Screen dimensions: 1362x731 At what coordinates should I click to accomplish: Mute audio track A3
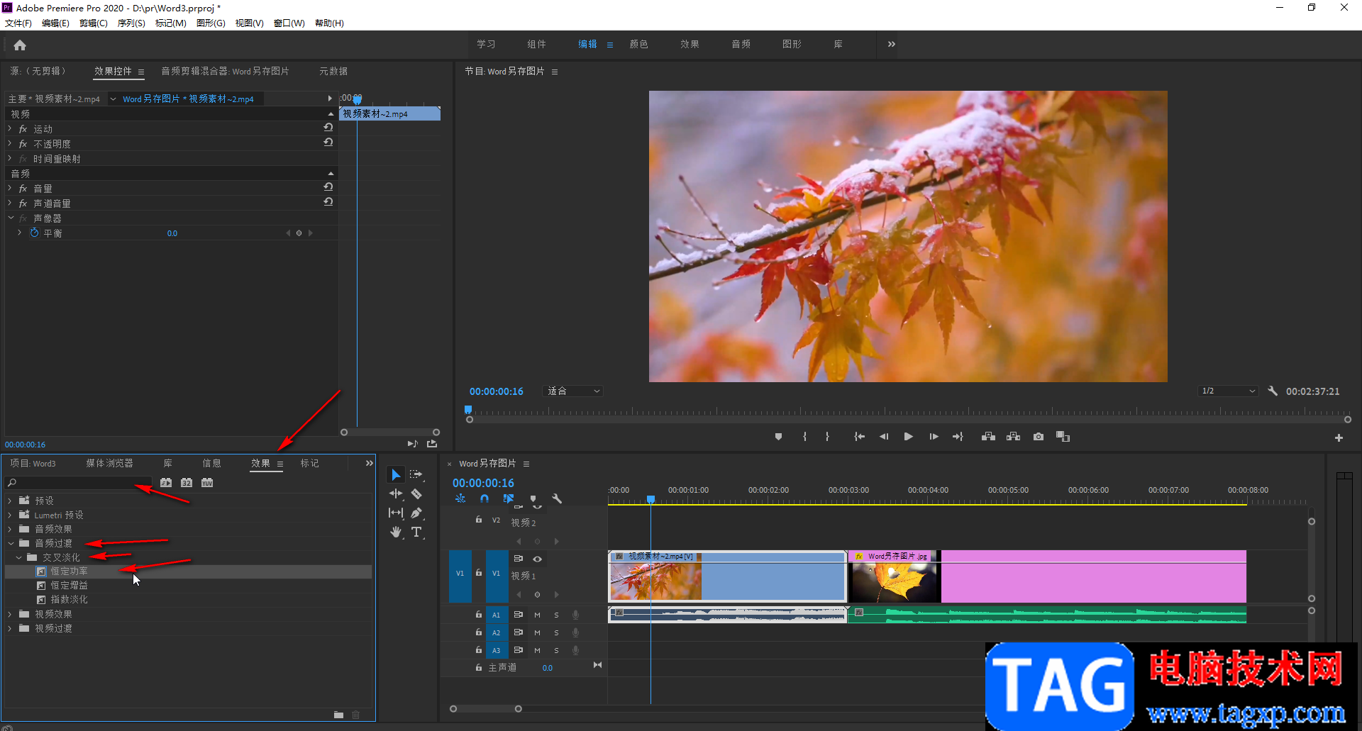coord(537,650)
